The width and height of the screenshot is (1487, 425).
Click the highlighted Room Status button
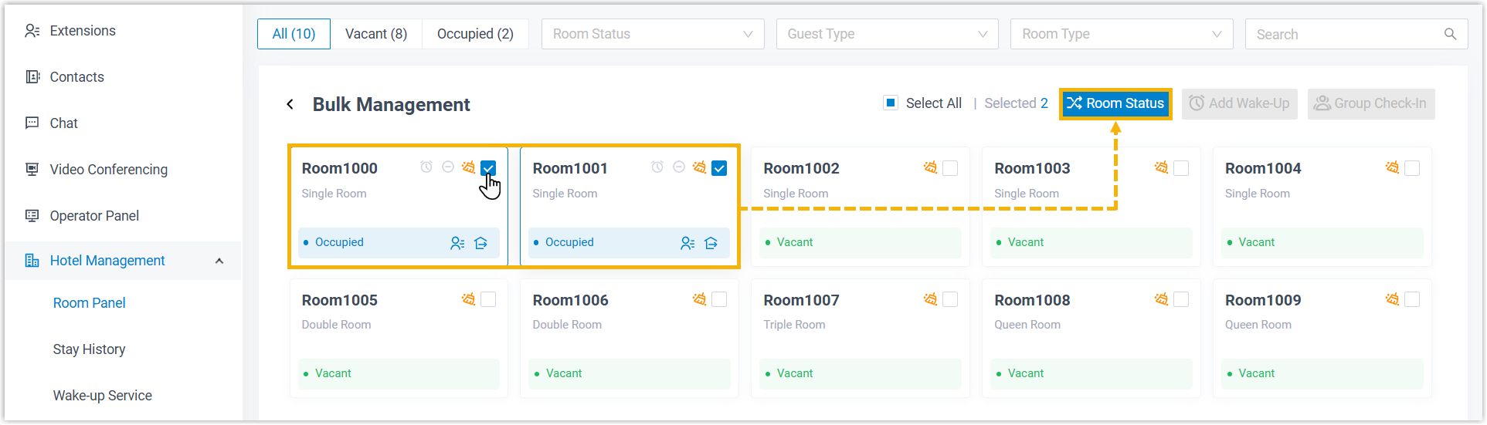(1115, 103)
